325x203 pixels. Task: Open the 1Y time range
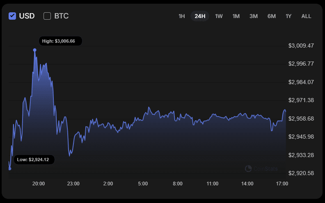288,16
